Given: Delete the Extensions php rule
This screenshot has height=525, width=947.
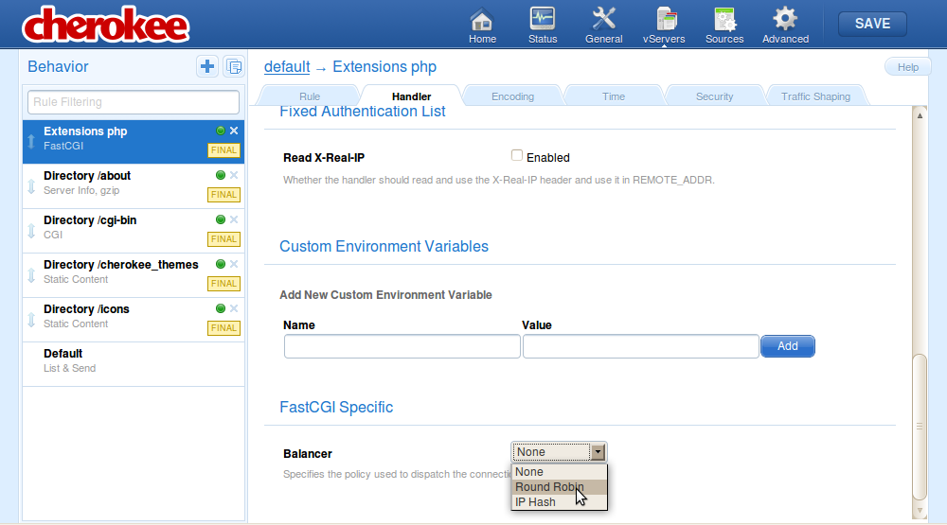Looking at the screenshot, I should 234,131.
